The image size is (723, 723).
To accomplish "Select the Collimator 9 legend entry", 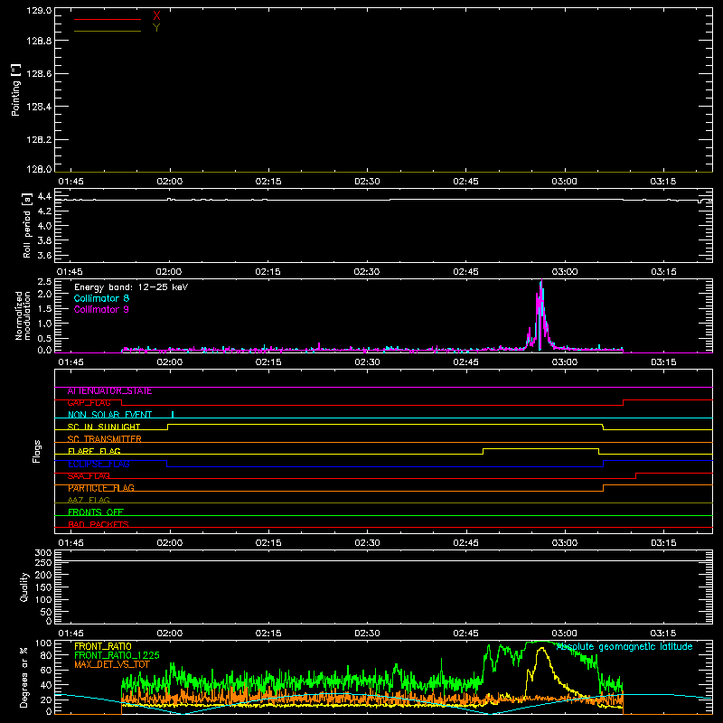I will [101, 309].
